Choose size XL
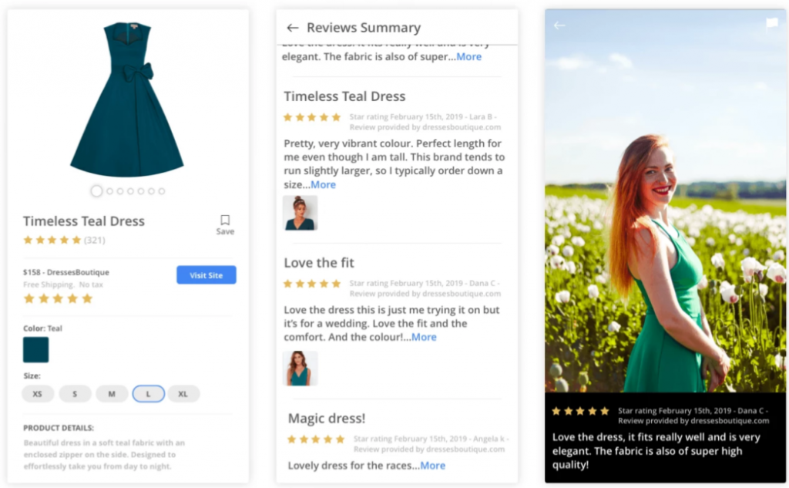Viewport: 789px width, 488px height. pyautogui.click(x=183, y=394)
